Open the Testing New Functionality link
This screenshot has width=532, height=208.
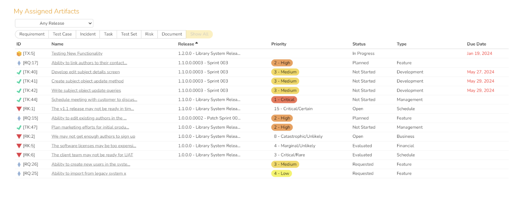(77, 53)
